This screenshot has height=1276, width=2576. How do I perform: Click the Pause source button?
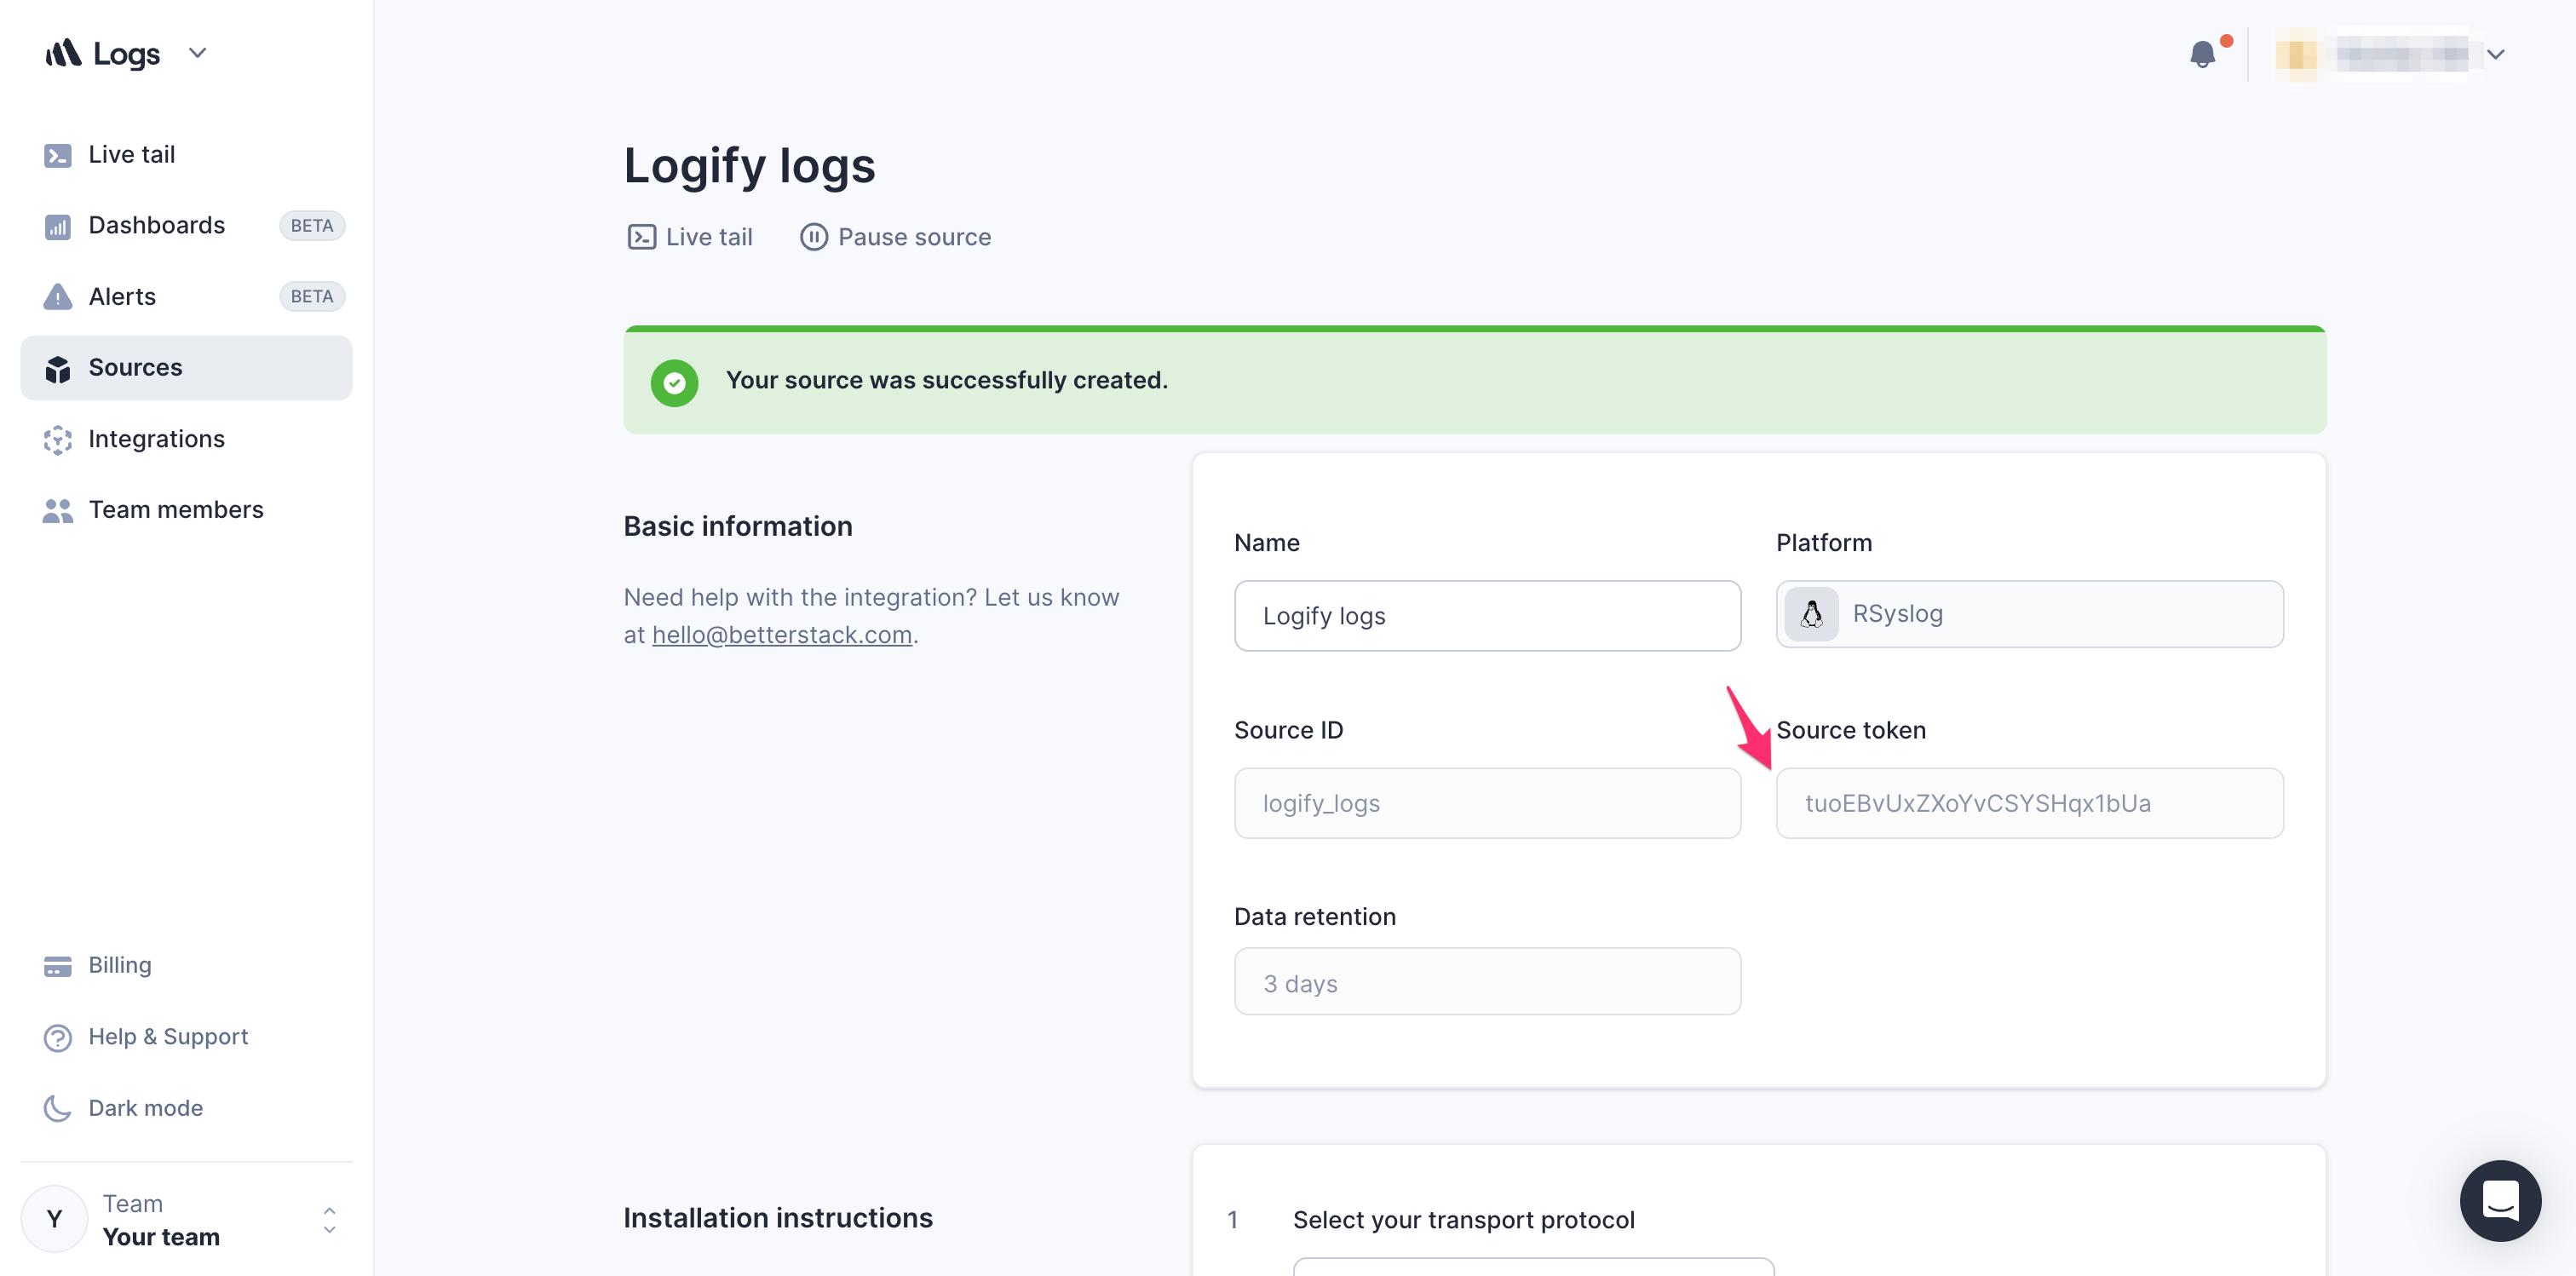click(x=913, y=237)
